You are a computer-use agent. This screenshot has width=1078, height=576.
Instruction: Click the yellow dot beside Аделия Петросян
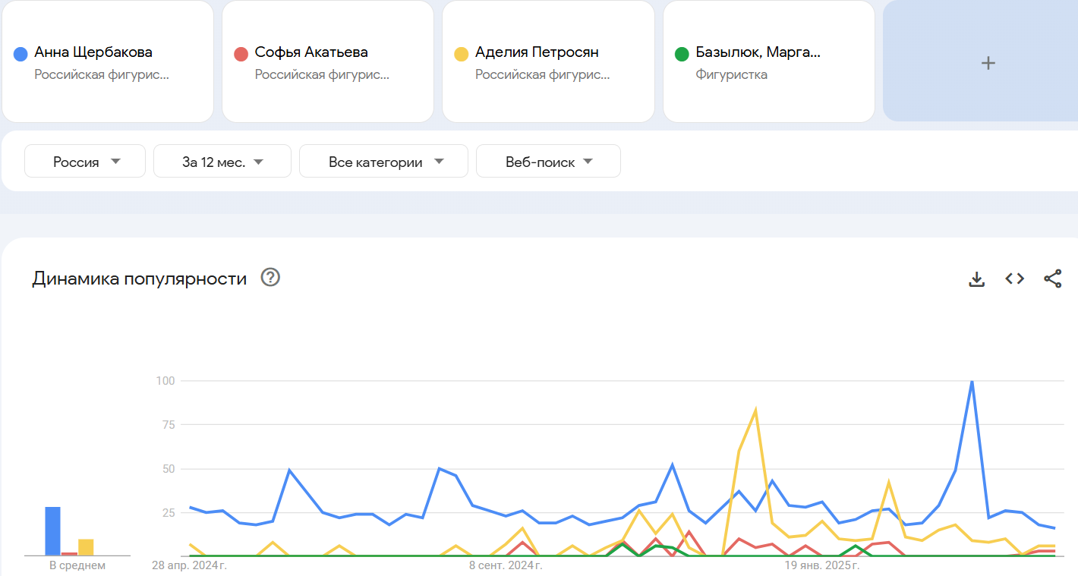462,54
